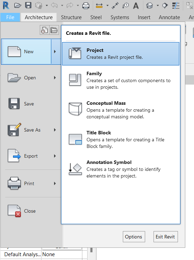
Task: Toggle Thin Lines toolbar icon
Action: (176, 6)
